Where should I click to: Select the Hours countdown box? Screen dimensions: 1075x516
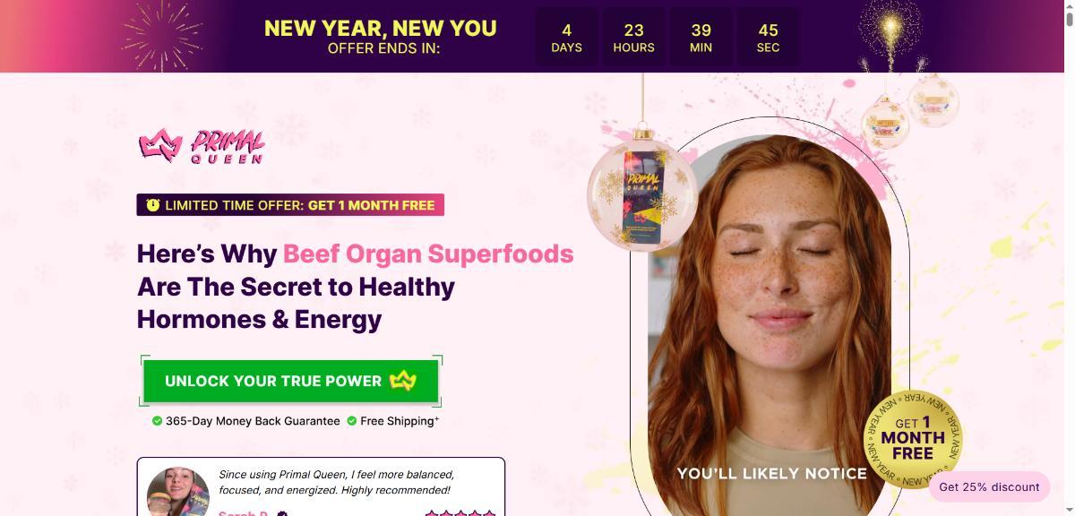click(x=633, y=37)
